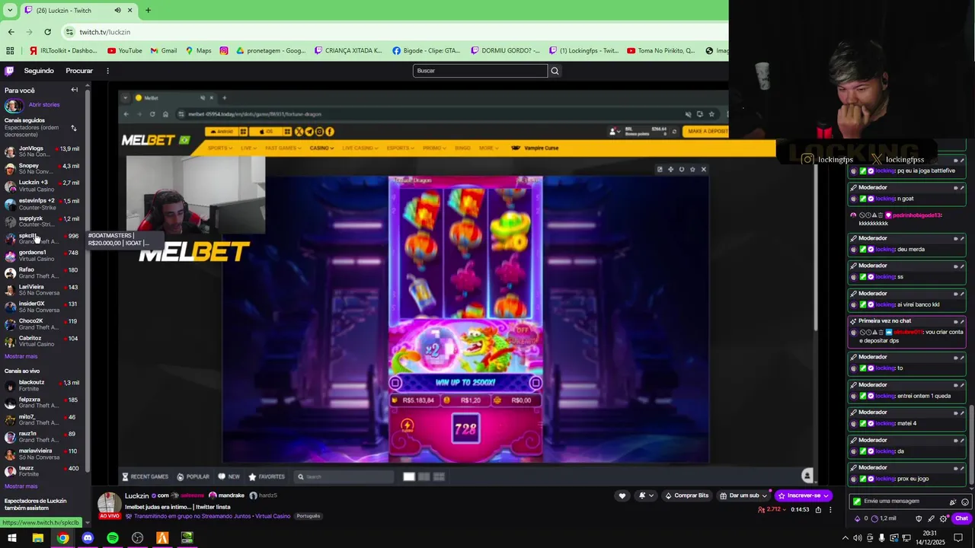The width and height of the screenshot is (975, 548).
Task: Open the notification bell dropdown
Action: [x=646, y=495]
